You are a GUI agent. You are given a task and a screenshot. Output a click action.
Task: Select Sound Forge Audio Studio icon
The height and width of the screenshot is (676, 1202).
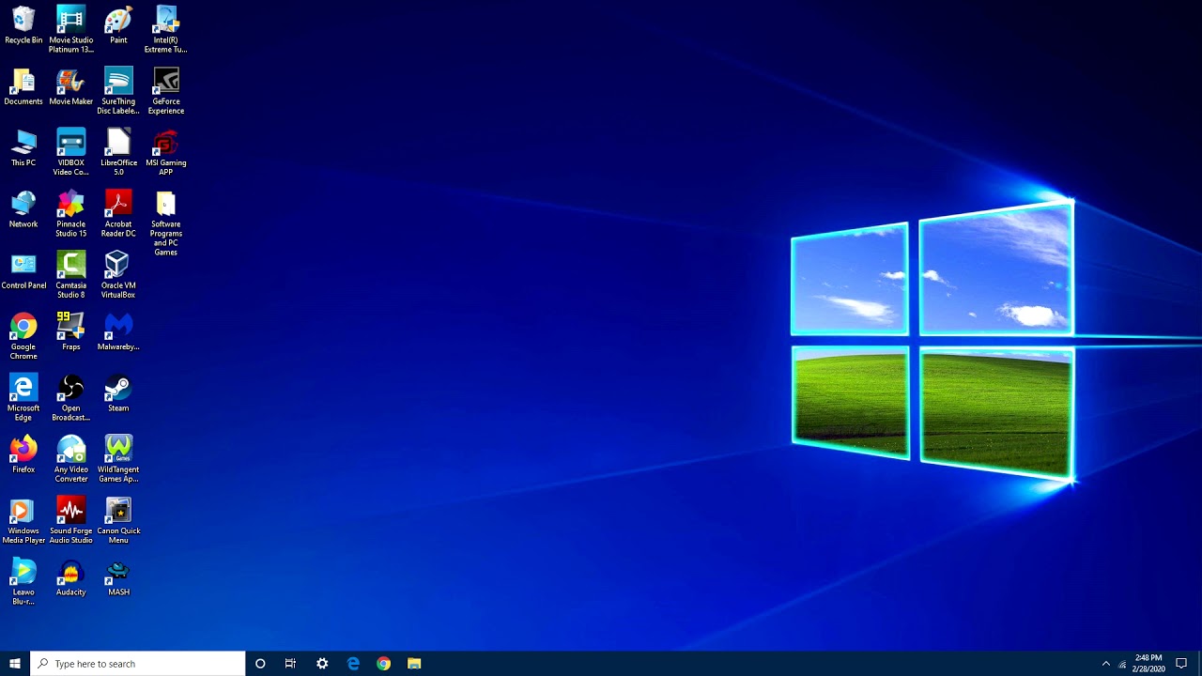pos(70,520)
